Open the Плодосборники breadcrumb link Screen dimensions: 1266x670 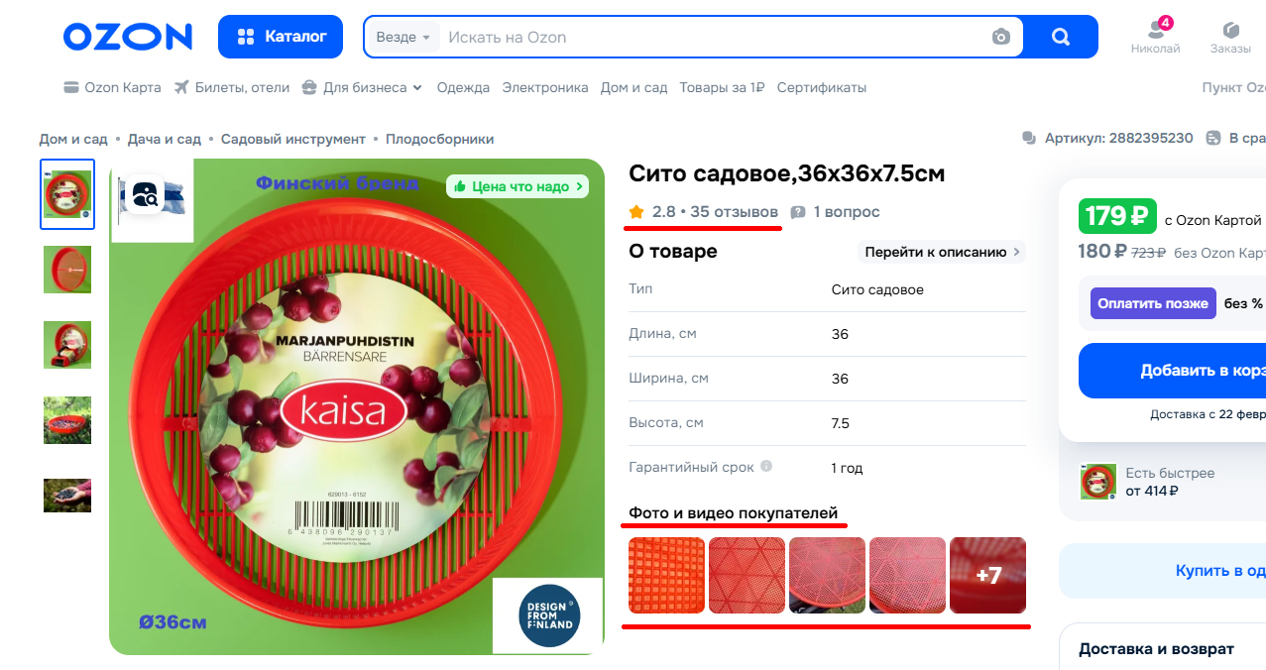click(439, 139)
